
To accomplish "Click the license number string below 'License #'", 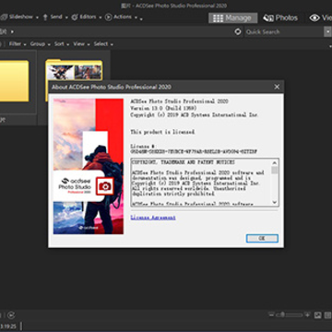I will click(x=194, y=152).
